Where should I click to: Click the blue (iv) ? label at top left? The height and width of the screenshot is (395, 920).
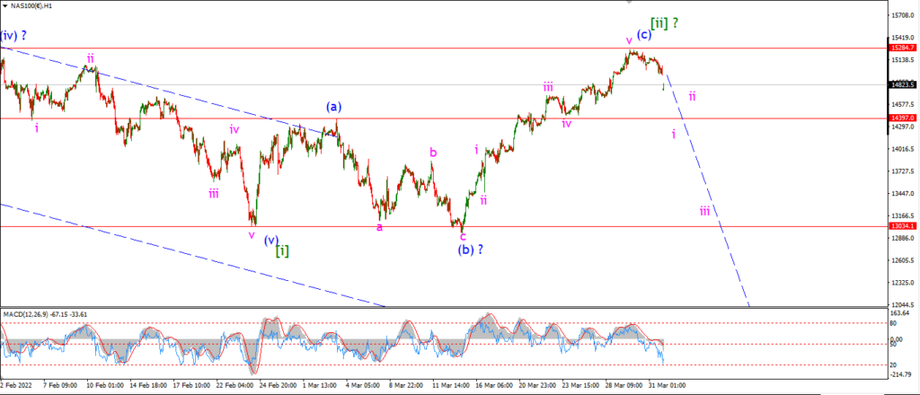pyautogui.click(x=13, y=35)
